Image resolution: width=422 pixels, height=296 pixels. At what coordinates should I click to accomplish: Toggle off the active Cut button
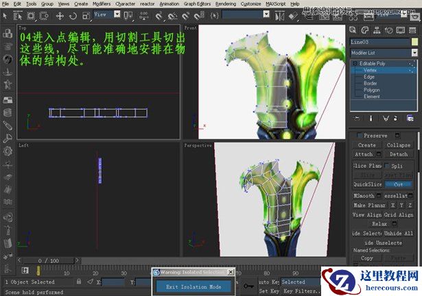click(x=398, y=184)
